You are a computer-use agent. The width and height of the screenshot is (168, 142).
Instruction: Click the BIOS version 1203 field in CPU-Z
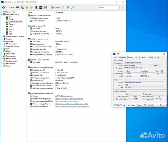[144, 85]
